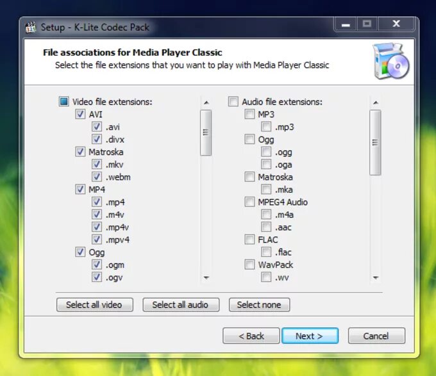Viewport: 436px width, 376px height.
Task: Check the .ogg extension checkbox
Action: [x=266, y=152]
